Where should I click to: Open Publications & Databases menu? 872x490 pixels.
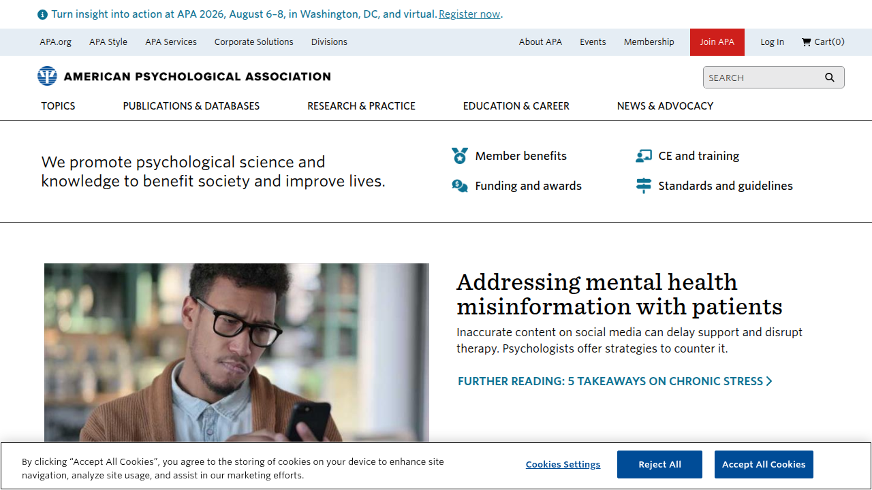191,106
